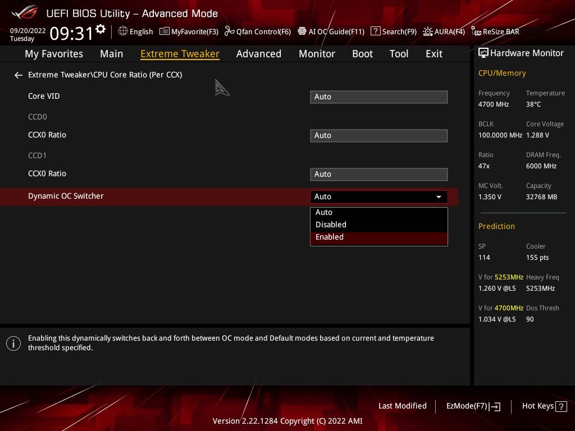Click the English language label

coord(141,31)
